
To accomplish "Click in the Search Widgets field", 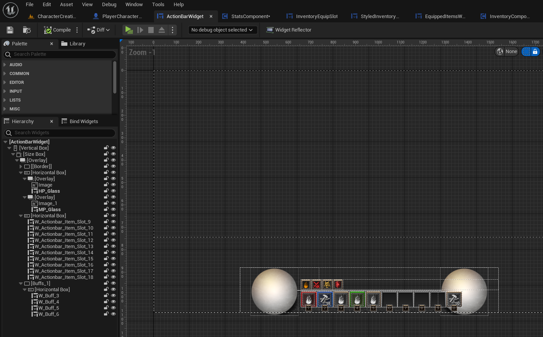I will 60,133.
